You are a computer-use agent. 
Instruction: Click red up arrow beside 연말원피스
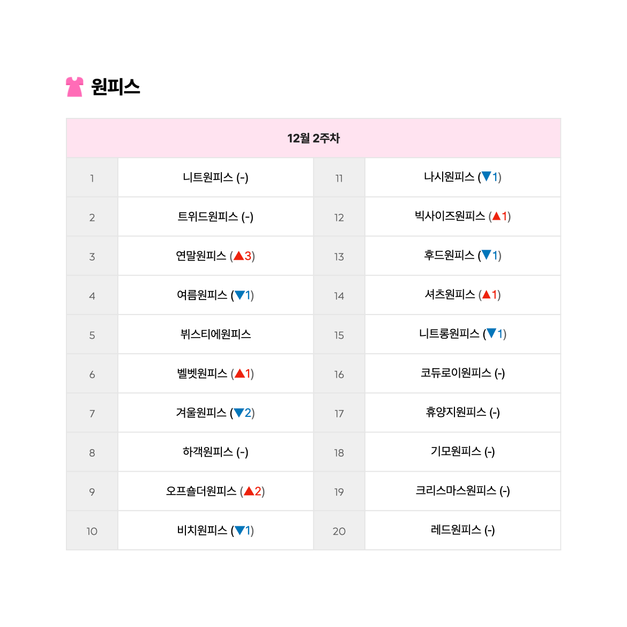pos(238,256)
